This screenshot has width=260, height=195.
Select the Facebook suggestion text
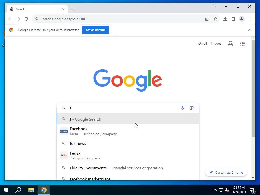click(x=128, y=131)
